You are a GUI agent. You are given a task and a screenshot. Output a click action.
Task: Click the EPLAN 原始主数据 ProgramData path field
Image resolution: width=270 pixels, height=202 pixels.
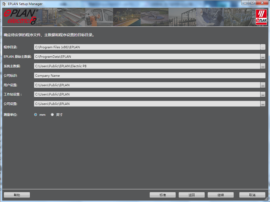[x=147, y=56]
